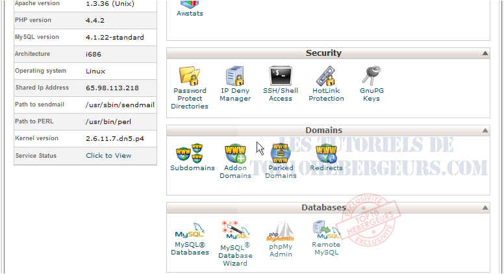
Task: Click the 'Click to View' service status link
Action: pos(108,156)
